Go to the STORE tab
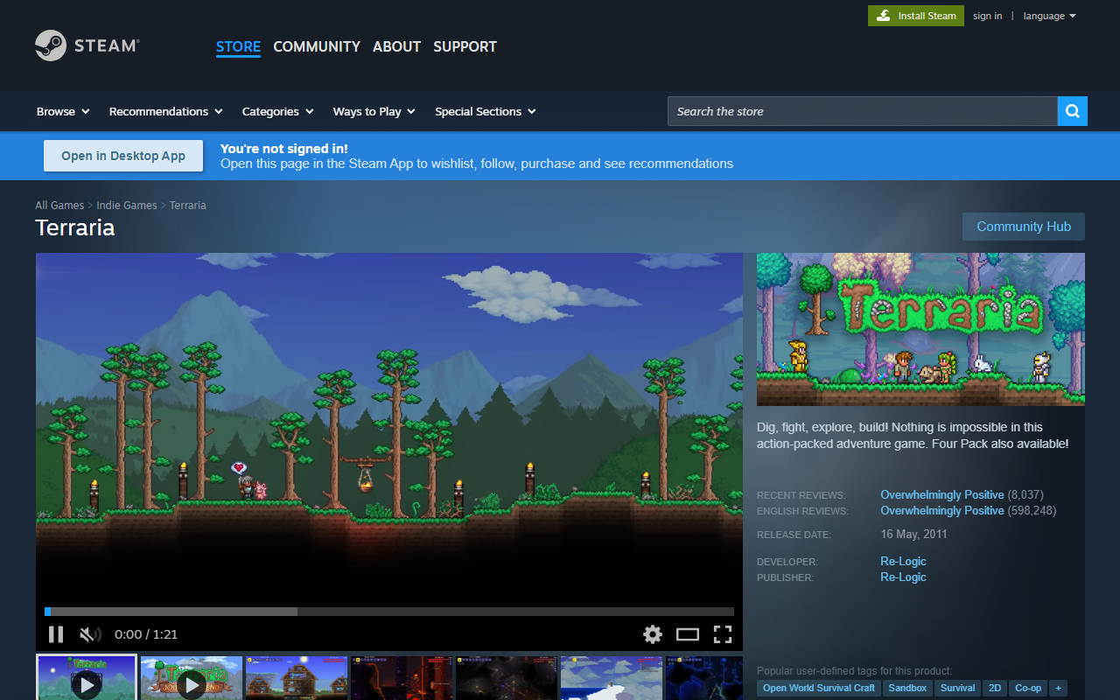 pyautogui.click(x=238, y=46)
